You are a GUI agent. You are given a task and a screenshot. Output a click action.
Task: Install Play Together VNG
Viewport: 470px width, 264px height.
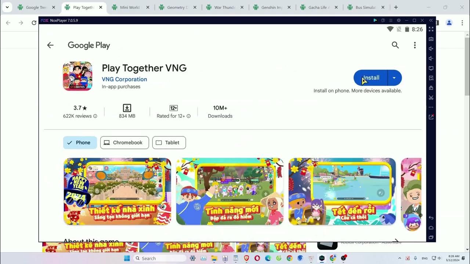point(371,78)
